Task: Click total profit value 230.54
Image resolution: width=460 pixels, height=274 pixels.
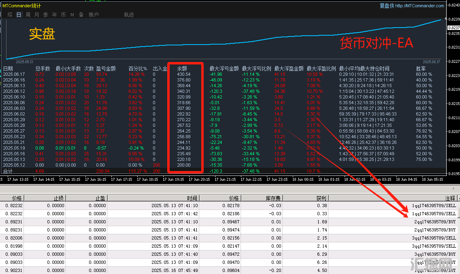Action: [x=103, y=171]
